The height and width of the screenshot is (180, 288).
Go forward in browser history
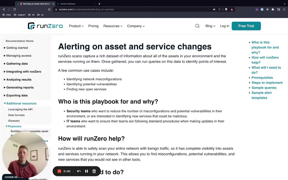click(x=9, y=9)
